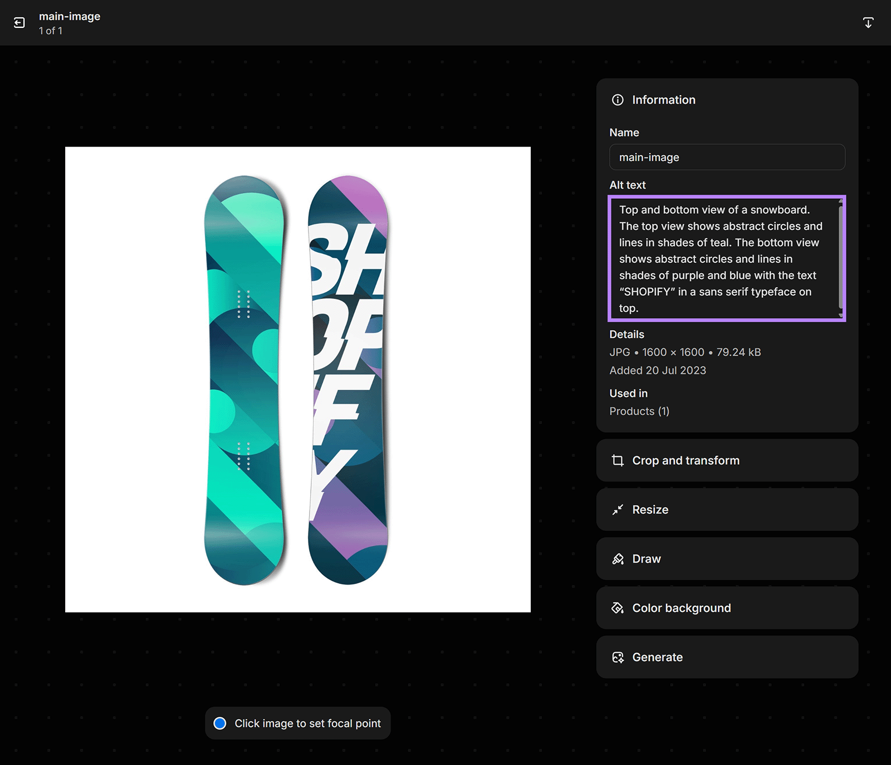Click the Generate button
The image size is (891, 765).
(x=727, y=657)
